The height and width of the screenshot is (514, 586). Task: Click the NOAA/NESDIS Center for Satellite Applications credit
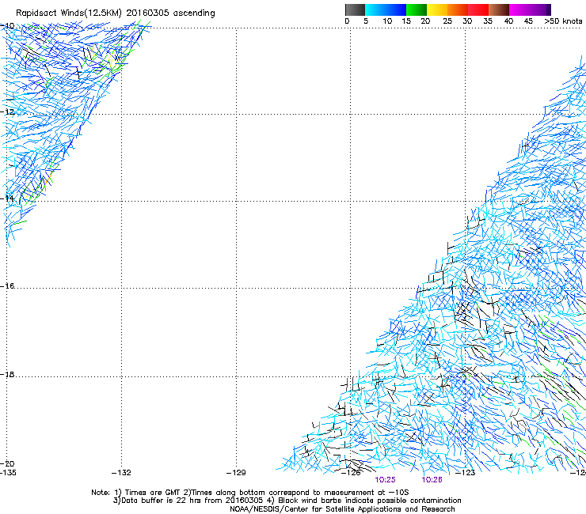(342, 509)
